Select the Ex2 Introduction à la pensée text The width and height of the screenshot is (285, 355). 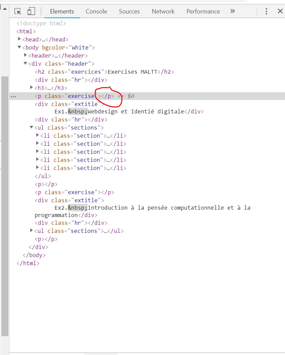click(142, 211)
